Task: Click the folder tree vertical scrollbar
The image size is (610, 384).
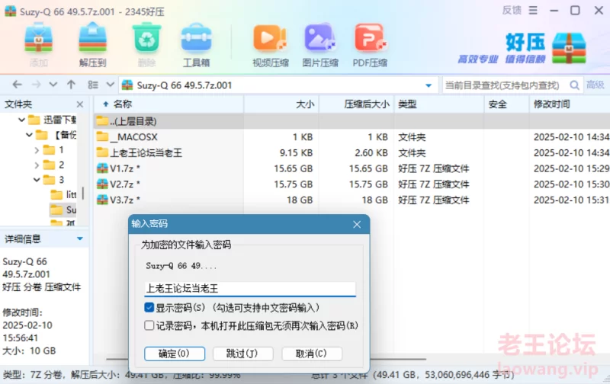Action: point(83,194)
